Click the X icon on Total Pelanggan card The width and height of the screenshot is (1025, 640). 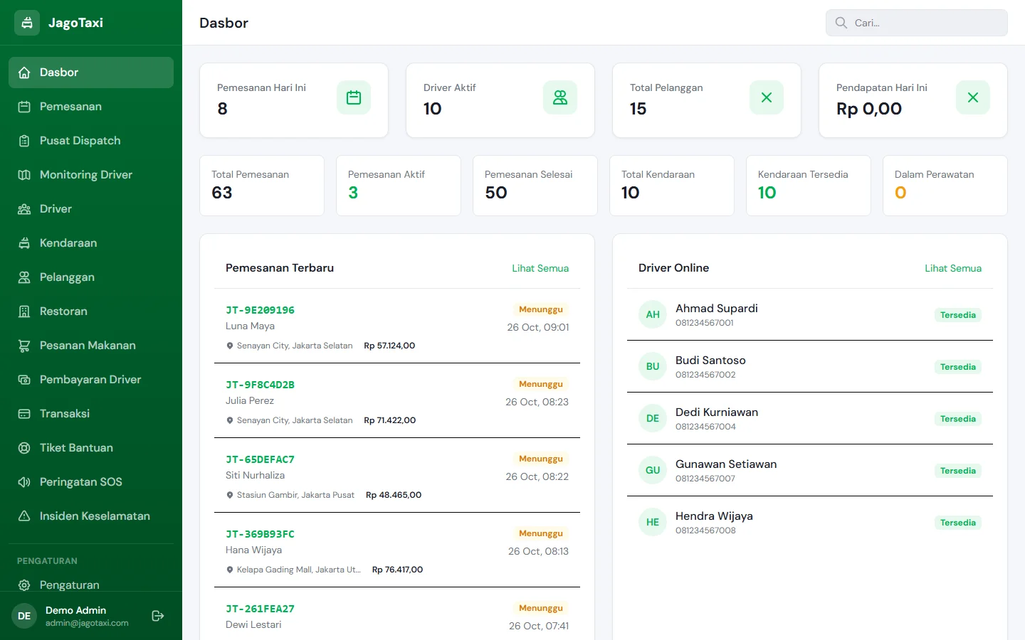767,97
